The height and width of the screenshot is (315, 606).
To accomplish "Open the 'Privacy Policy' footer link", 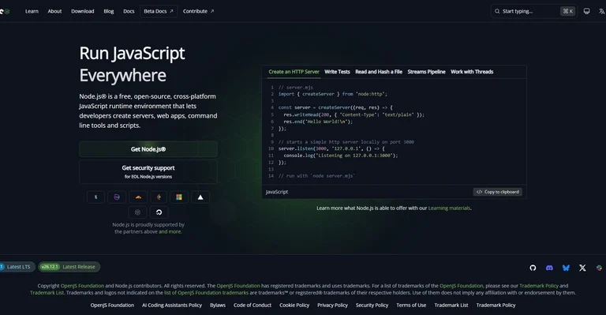I will pos(332,306).
